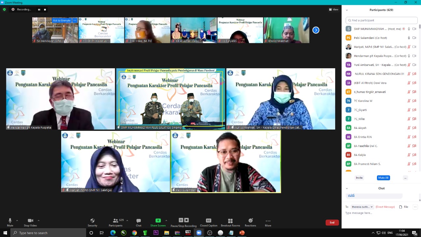The height and width of the screenshot is (237, 421).
Task: Click the Find a participant search field
Action: click(382, 20)
